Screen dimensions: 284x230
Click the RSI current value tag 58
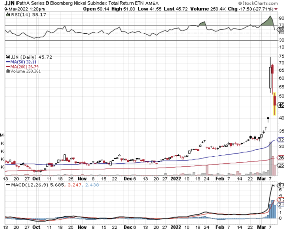(x=281, y=30)
